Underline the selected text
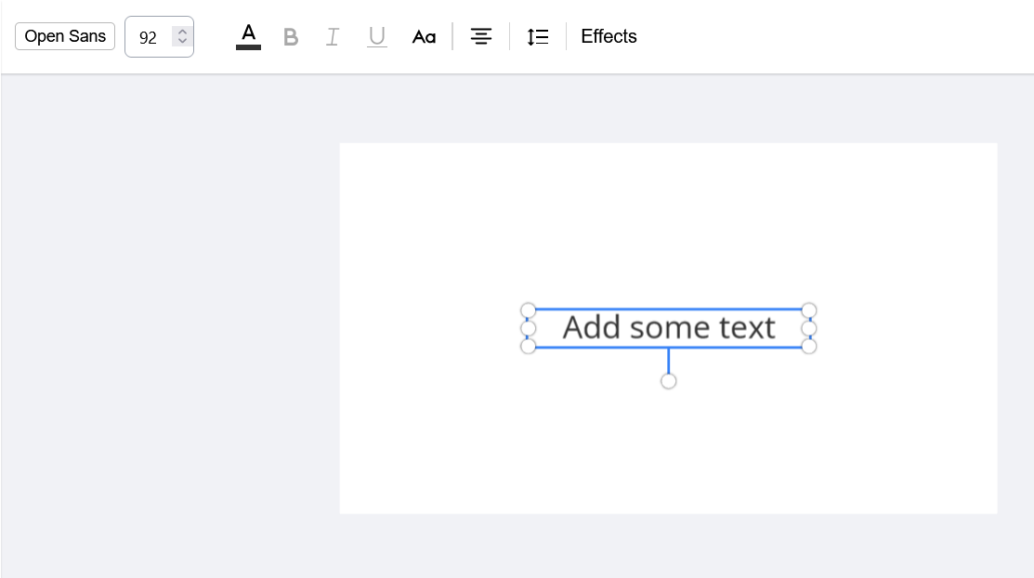The height and width of the screenshot is (578, 1034). (376, 36)
